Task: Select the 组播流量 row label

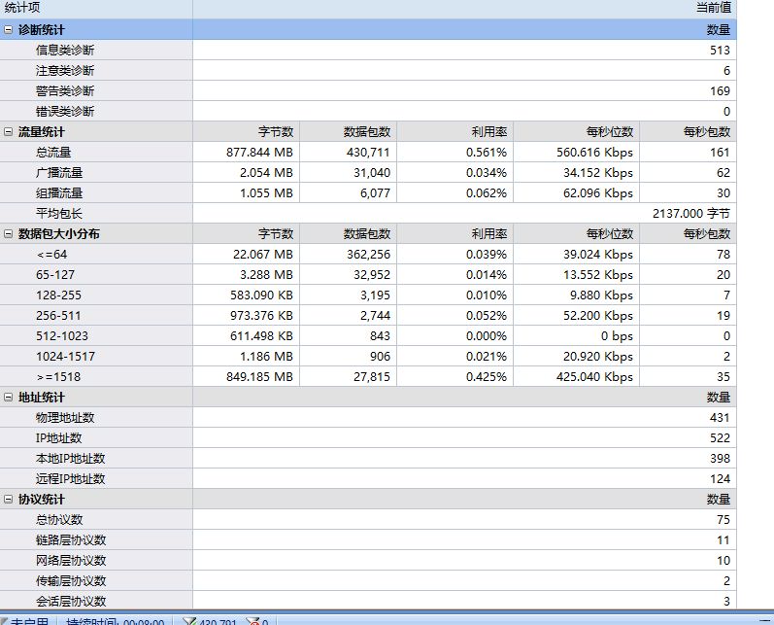Action: [59, 193]
